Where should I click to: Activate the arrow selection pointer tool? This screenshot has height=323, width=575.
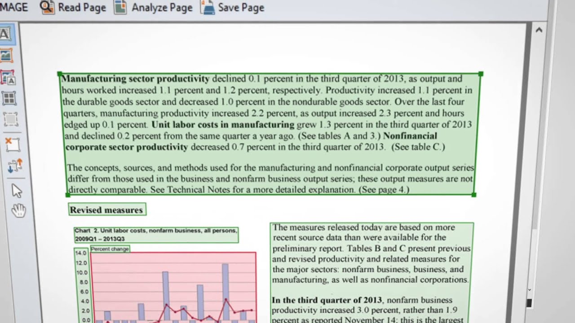tap(17, 191)
